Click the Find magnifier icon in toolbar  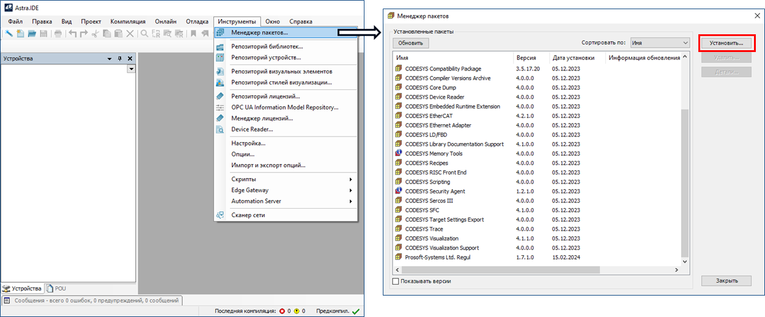144,34
